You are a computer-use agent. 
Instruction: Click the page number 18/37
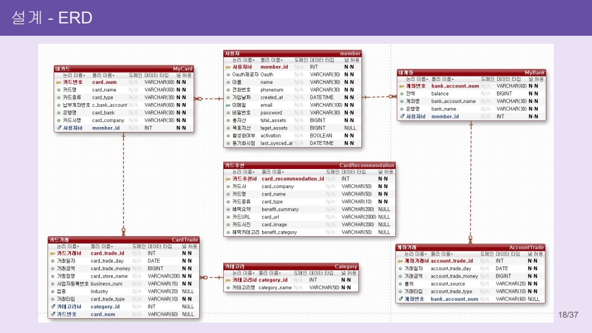[568, 314]
